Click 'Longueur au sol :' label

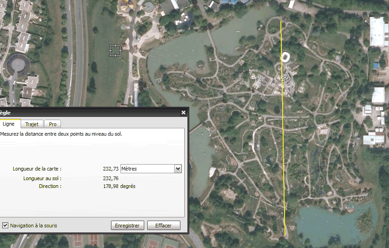(42, 178)
